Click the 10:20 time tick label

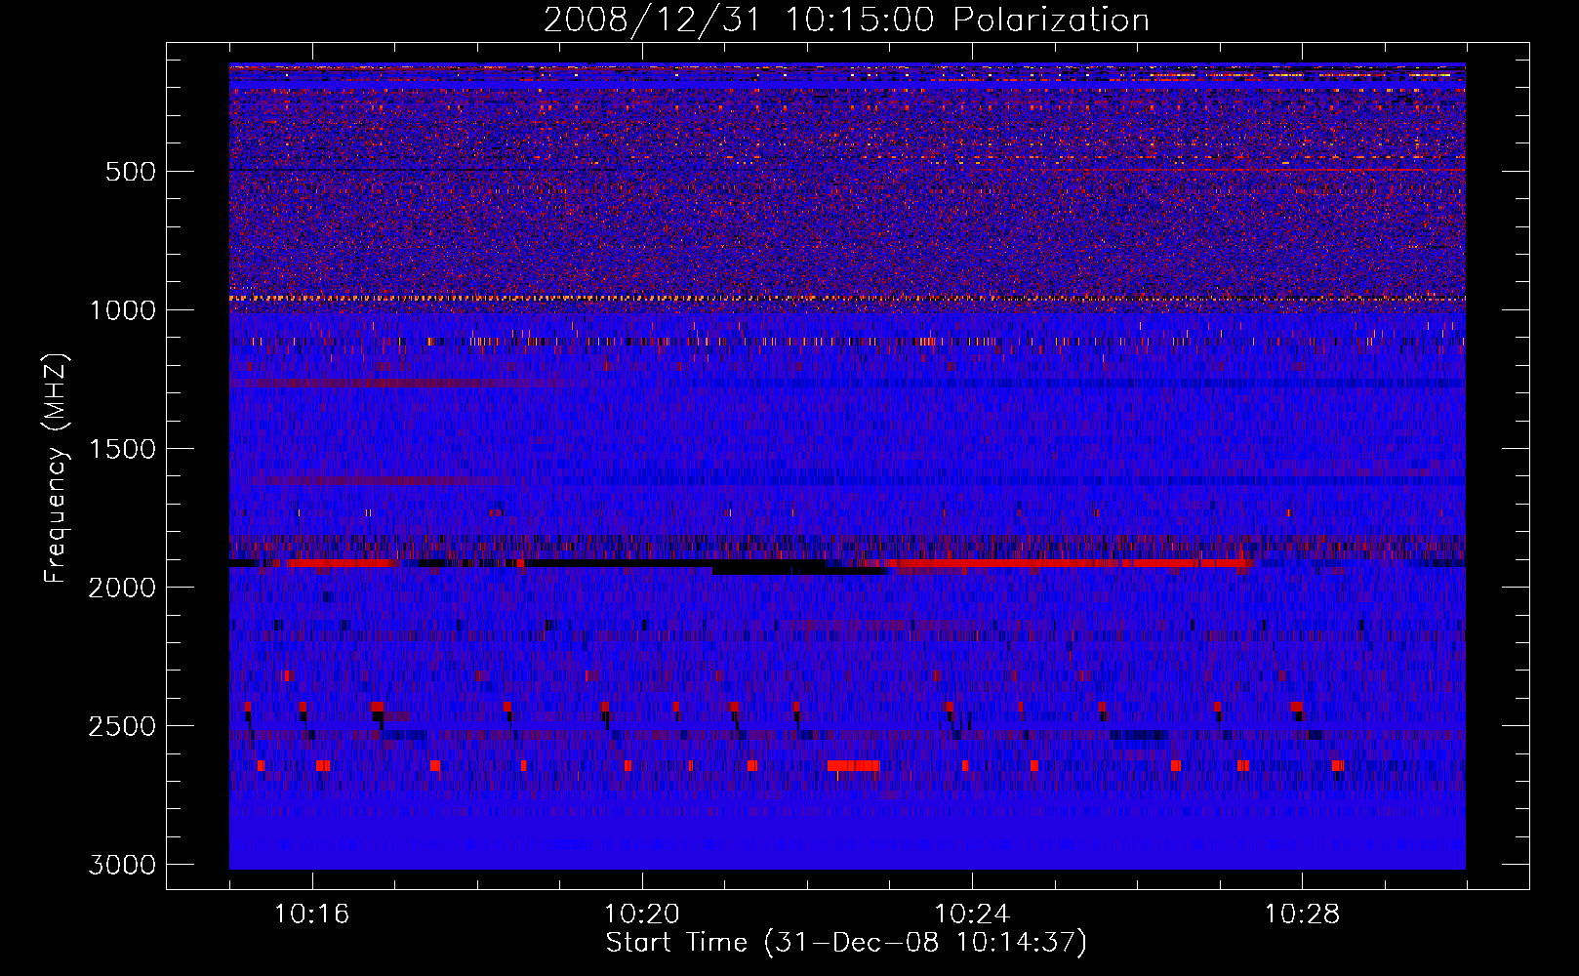(x=642, y=915)
